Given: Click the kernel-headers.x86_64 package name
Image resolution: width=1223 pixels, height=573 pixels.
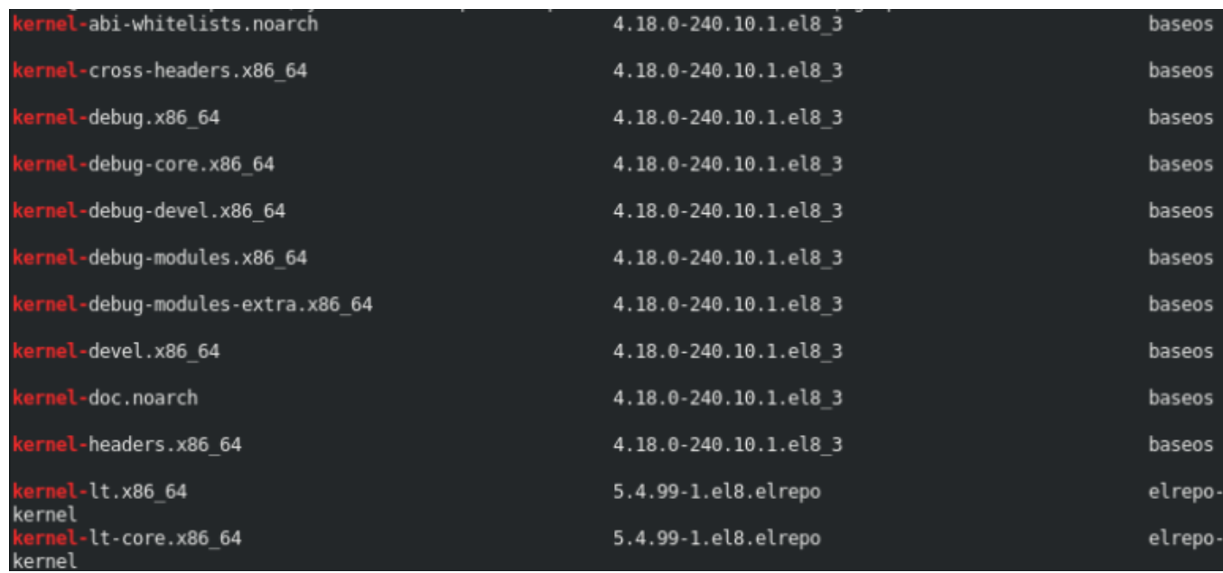Looking at the screenshot, I should (x=127, y=445).
